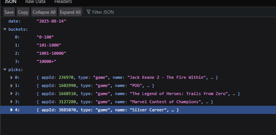Viewport: 276px width, 135px height.
Task: Select bucket value "1001-10000"
Action: point(51,53)
